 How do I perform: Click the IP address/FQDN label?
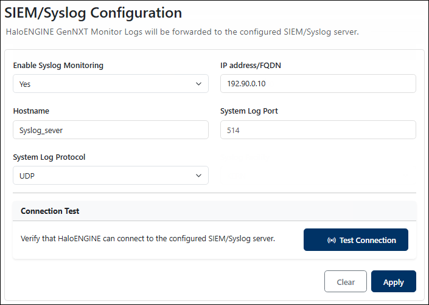[251, 65]
